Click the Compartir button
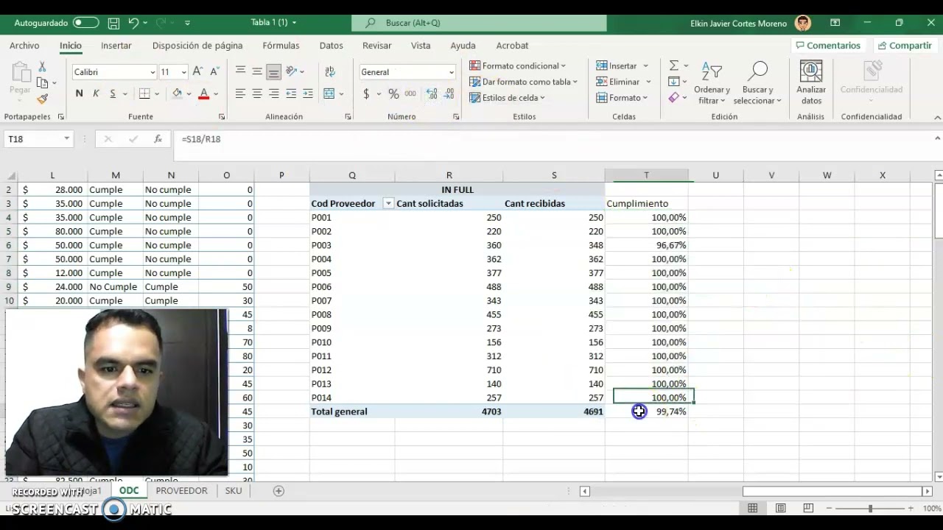Screen dimensions: 943x530 click(x=905, y=46)
